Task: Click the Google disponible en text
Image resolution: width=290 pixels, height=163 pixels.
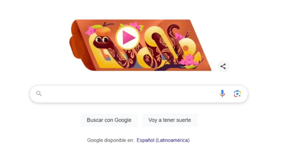Action: click(x=111, y=140)
